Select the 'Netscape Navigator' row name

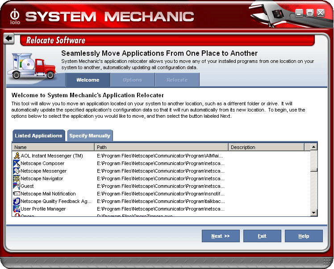[42, 178]
